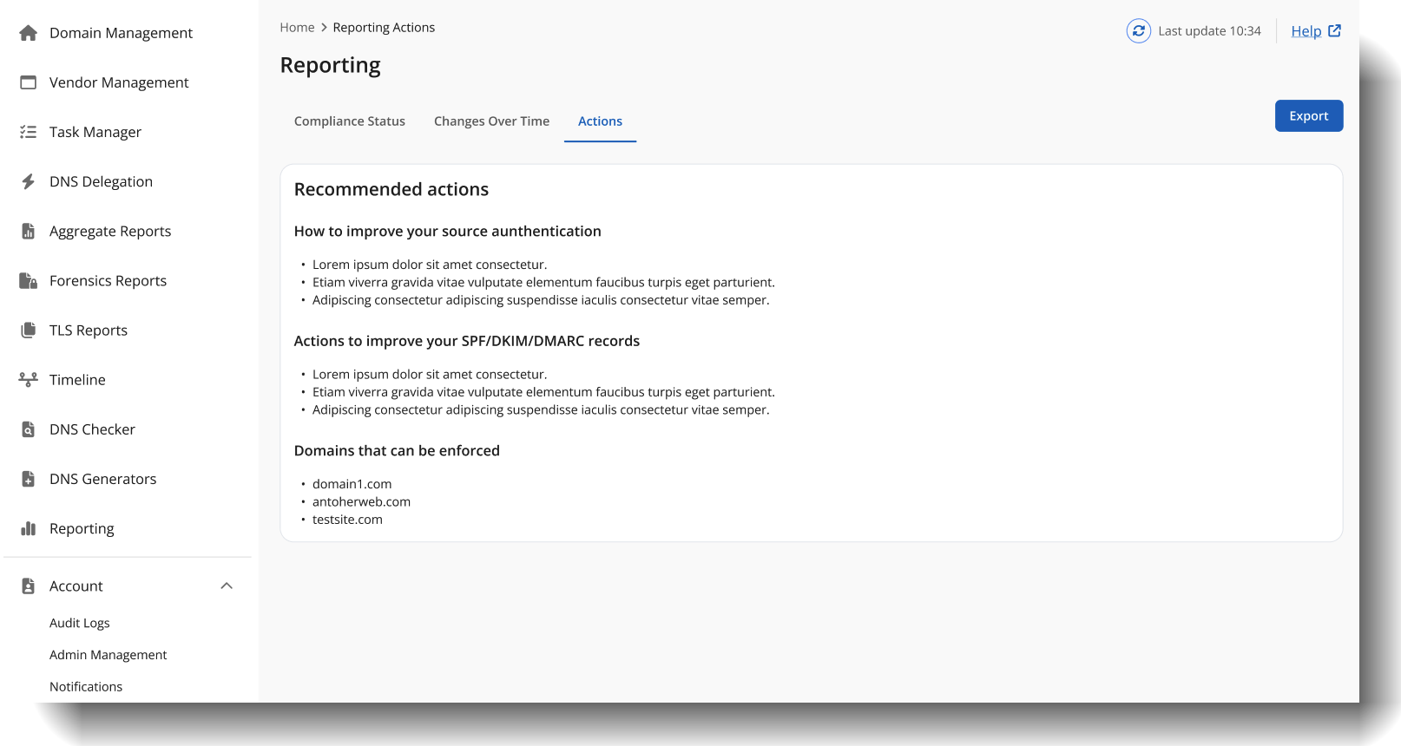Open Audit Logs under Account

click(x=80, y=623)
